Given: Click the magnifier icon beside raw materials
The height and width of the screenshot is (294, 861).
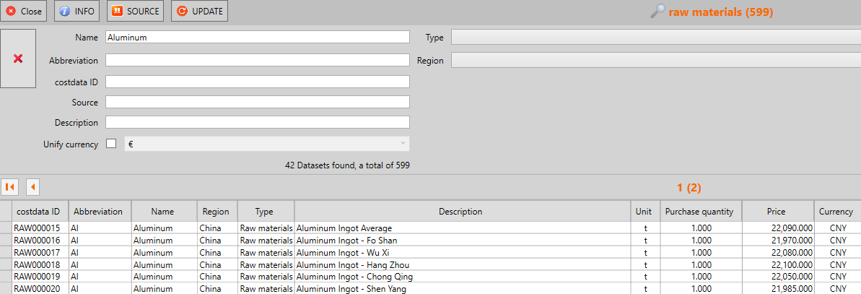Looking at the screenshot, I should click(x=657, y=12).
